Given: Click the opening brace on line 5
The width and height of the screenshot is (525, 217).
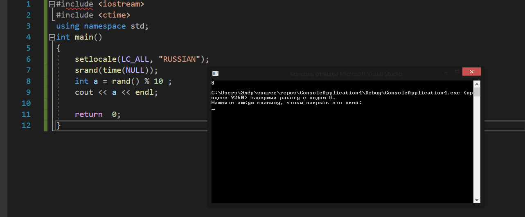Looking at the screenshot, I should point(59,48).
